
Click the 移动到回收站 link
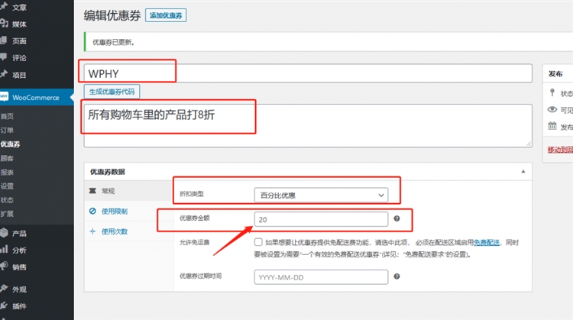coord(560,150)
